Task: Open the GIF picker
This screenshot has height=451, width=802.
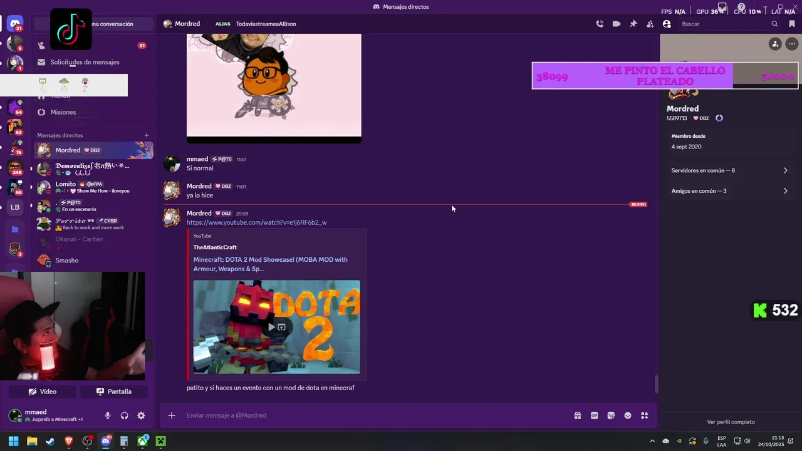Action: (594, 415)
